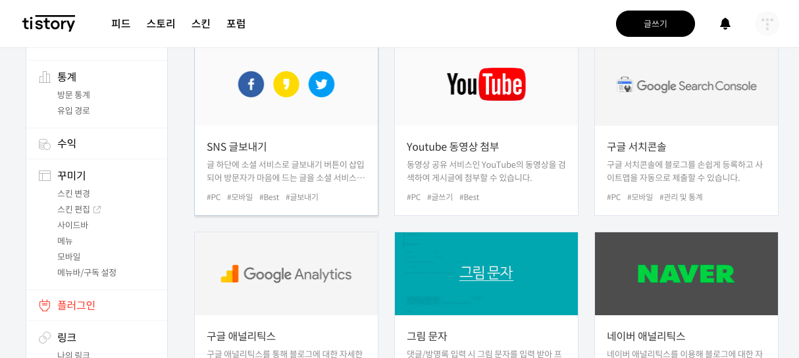This screenshot has height=358, width=799.
Task: Open 스킨 변경 settings
Action: tap(74, 193)
